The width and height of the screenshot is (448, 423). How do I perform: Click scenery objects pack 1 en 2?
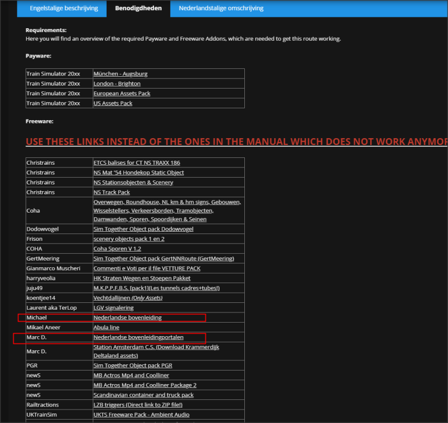128,239
